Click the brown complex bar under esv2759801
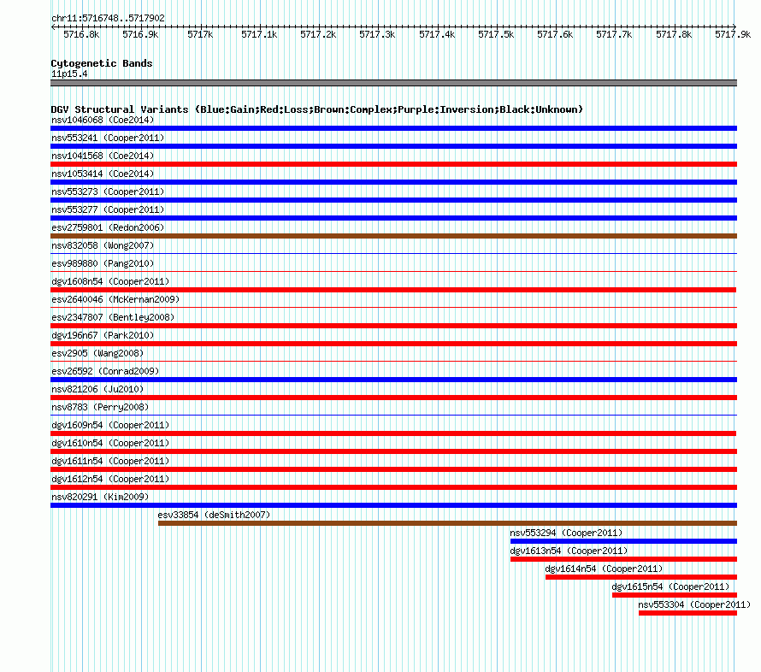 [x=393, y=236]
